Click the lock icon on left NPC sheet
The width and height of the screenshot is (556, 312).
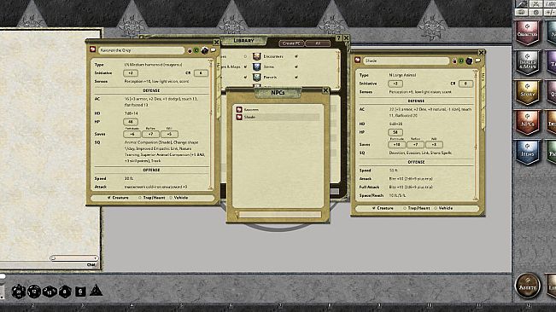[x=190, y=50]
